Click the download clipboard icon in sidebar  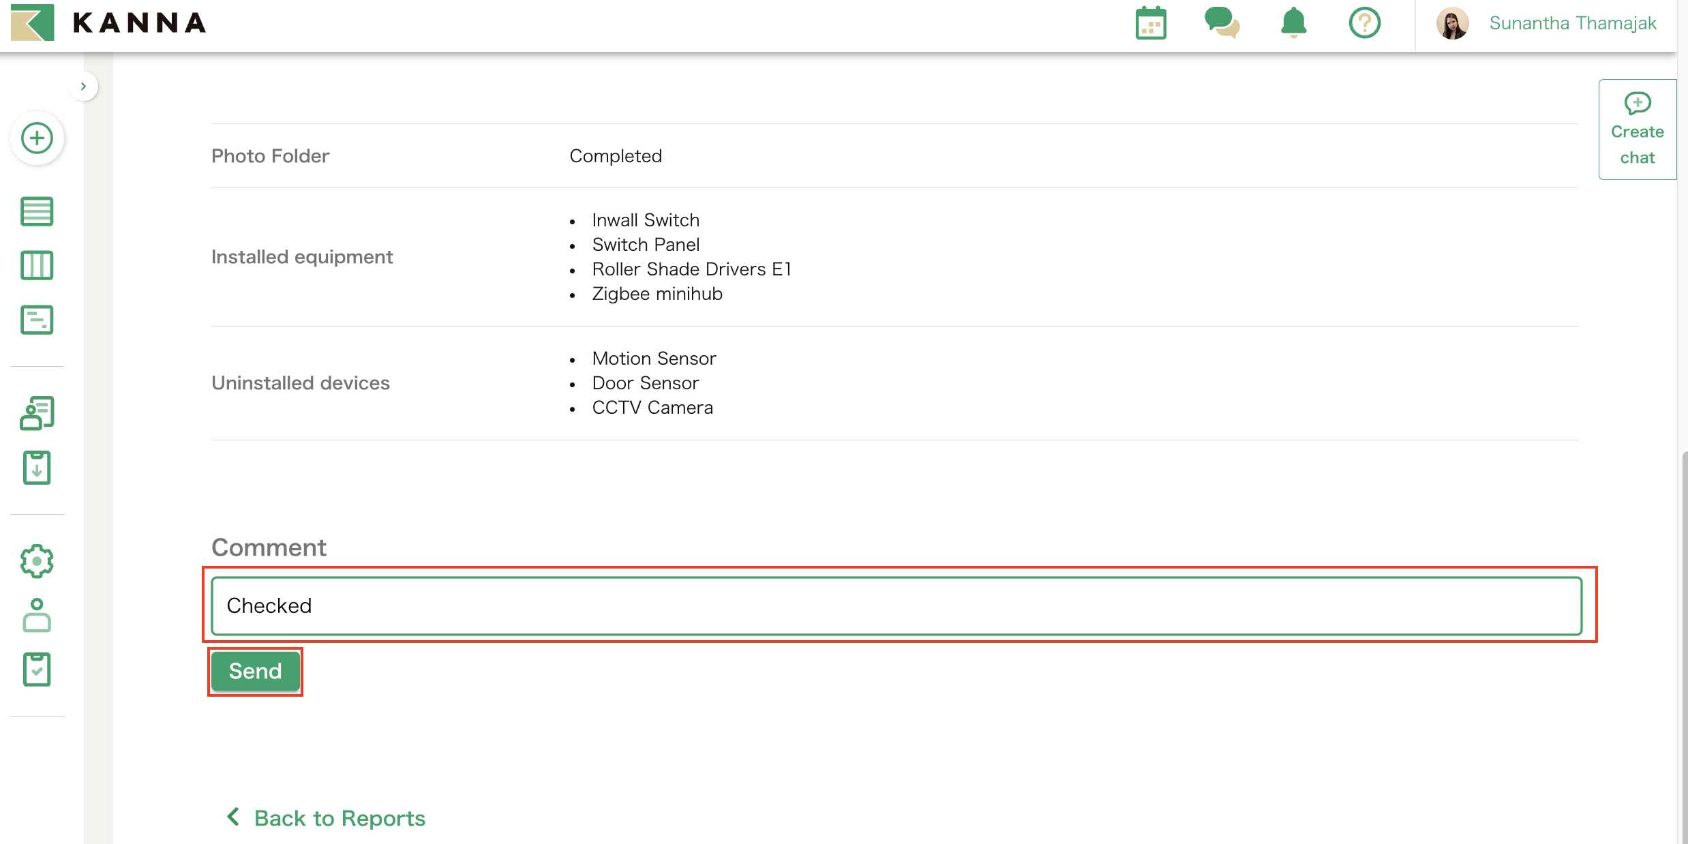pos(37,467)
